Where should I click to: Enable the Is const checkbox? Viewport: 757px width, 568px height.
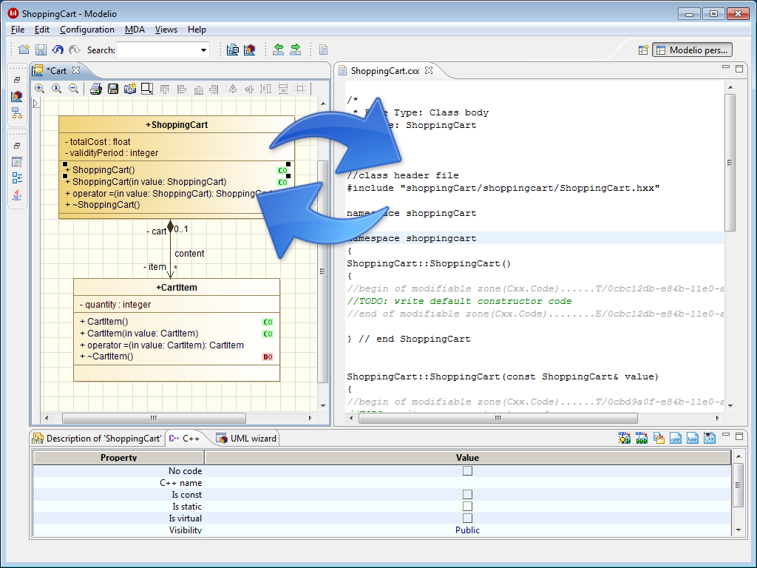point(467,495)
